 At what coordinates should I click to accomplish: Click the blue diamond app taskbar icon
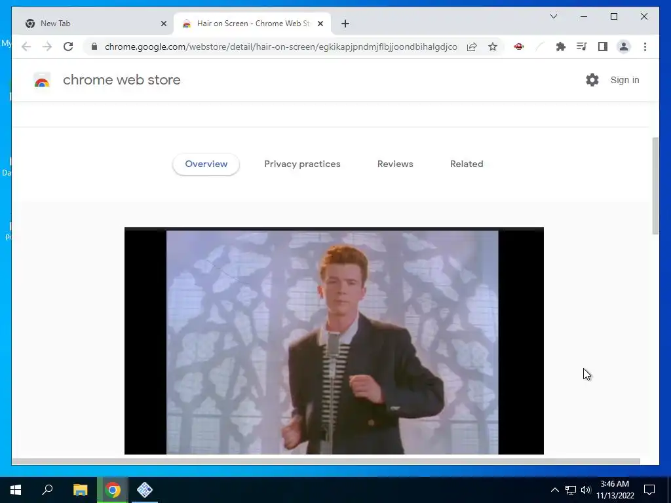pyautogui.click(x=145, y=490)
